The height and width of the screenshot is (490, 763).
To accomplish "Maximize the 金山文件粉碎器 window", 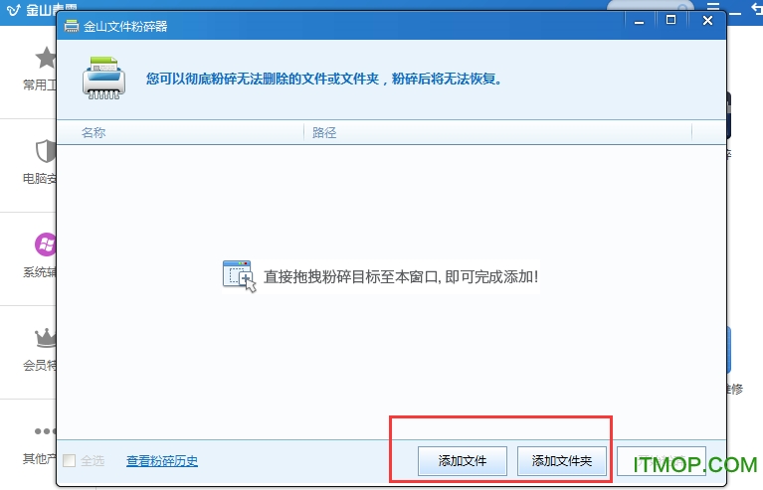I will tap(670, 20).
